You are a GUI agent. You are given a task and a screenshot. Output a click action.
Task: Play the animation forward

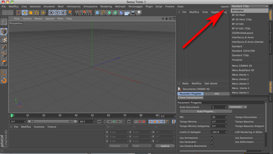(x=114, y=122)
